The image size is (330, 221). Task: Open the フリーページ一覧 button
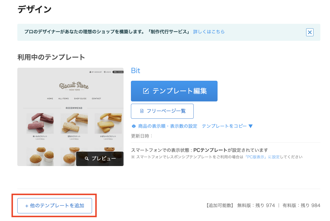pyautogui.click(x=162, y=111)
